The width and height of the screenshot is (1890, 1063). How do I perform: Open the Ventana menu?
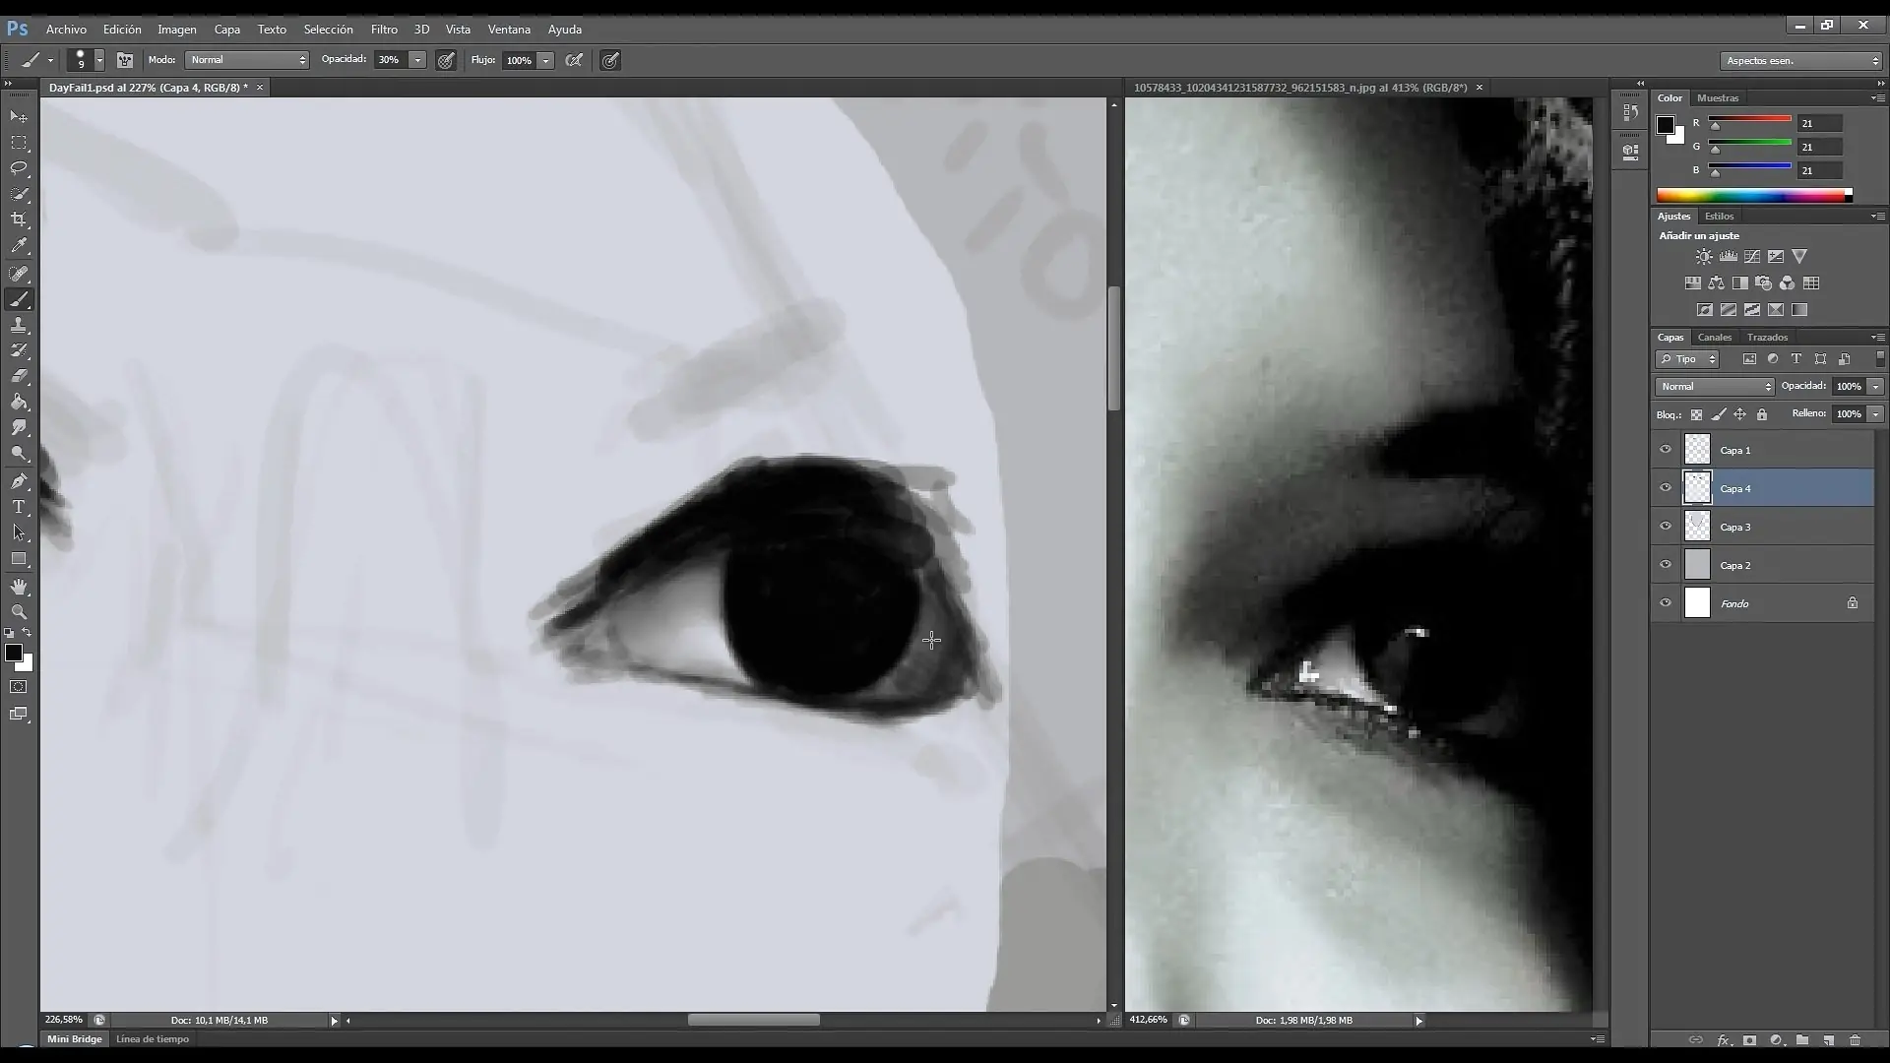click(509, 30)
